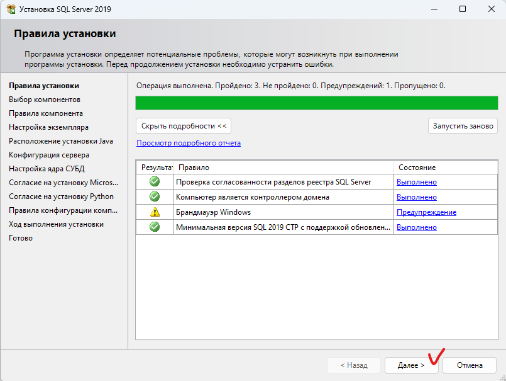506x381 pixels.
Task: Click the Правило column header
Action: tap(283, 168)
